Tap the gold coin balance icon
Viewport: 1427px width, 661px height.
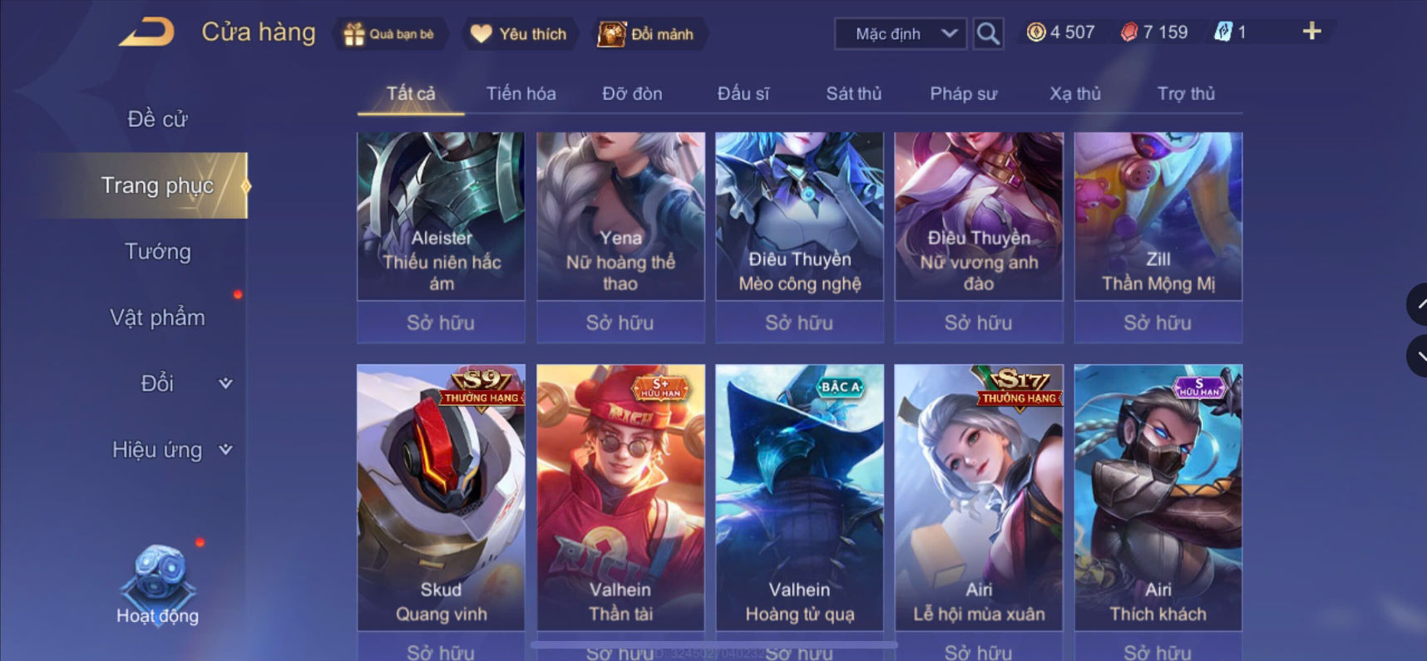[x=1036, y=32]
